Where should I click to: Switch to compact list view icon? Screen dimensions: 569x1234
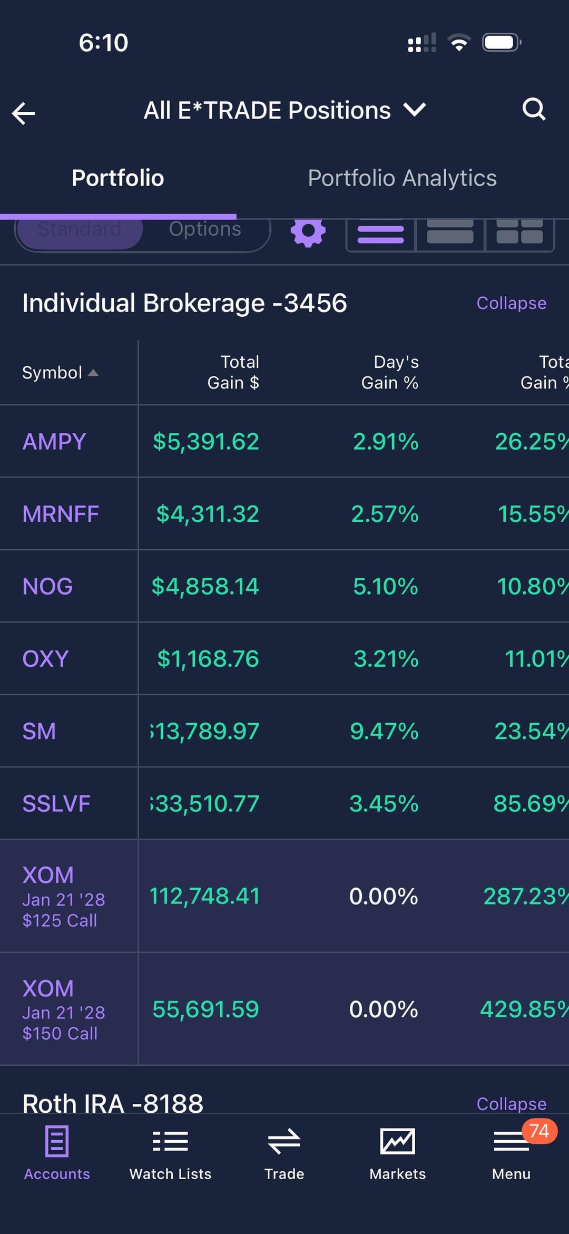[x=380, y=234]
